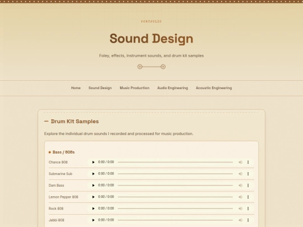Click the Rock 808 sample name

56,209
